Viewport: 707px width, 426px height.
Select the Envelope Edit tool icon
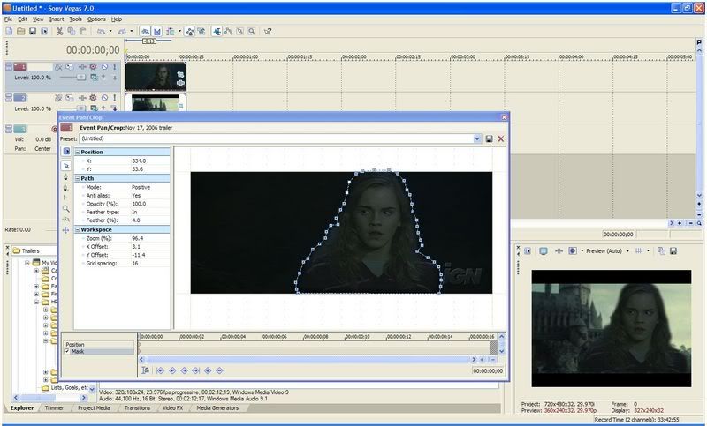pyautogui.click(x=229, y=31)
